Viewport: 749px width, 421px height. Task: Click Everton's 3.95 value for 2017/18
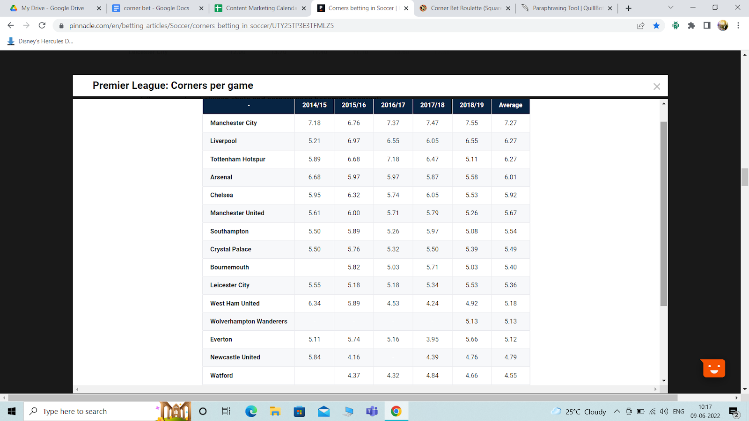tap(433, 339)
